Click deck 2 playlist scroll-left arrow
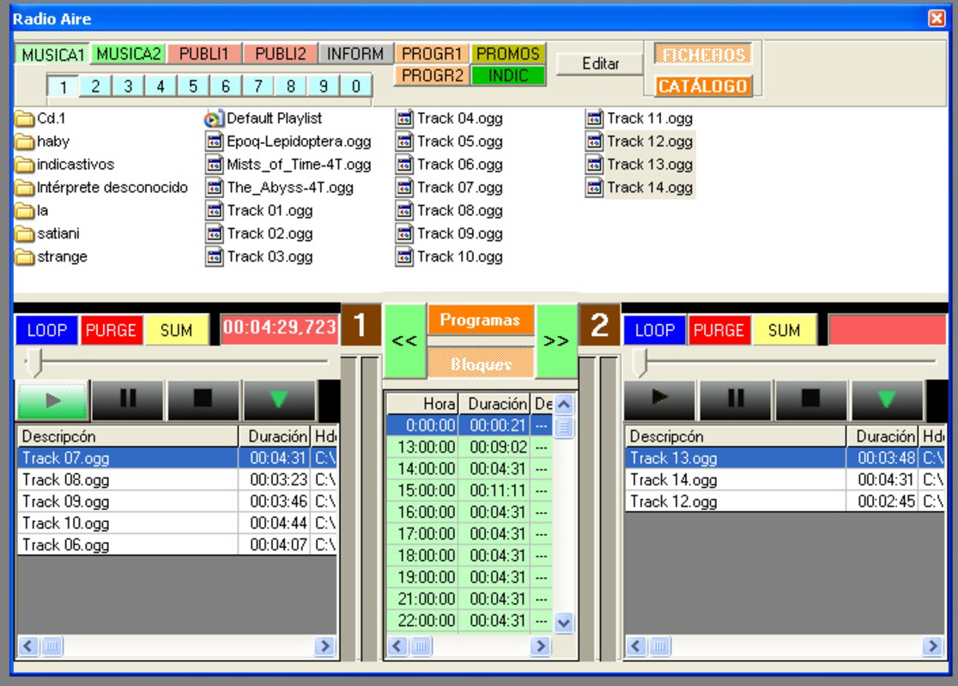The width and height of the screenshot is (958, 686). [x=636, y=646]
